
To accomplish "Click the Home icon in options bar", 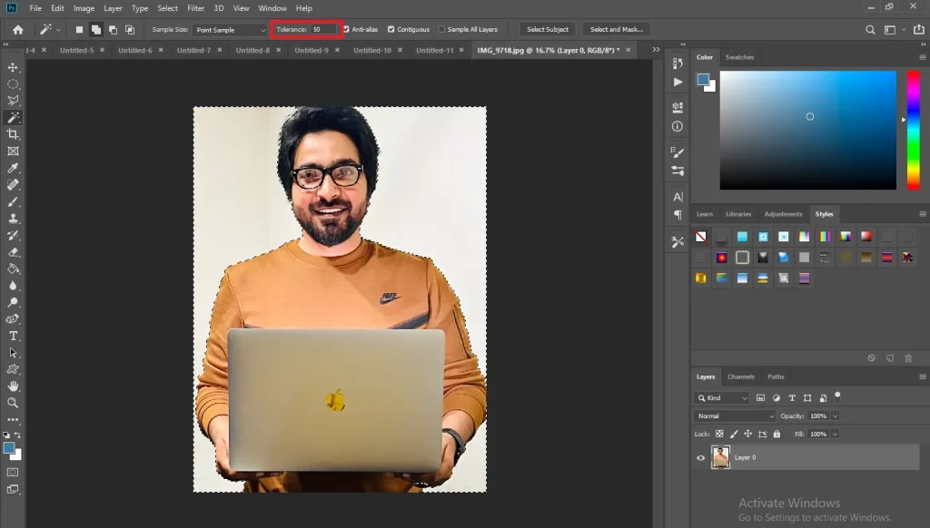I will 17,30.
